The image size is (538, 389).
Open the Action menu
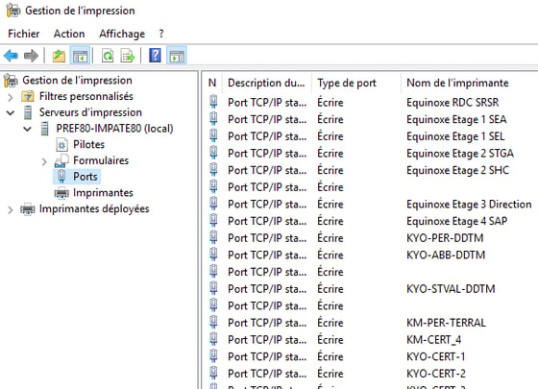point(69,34)
